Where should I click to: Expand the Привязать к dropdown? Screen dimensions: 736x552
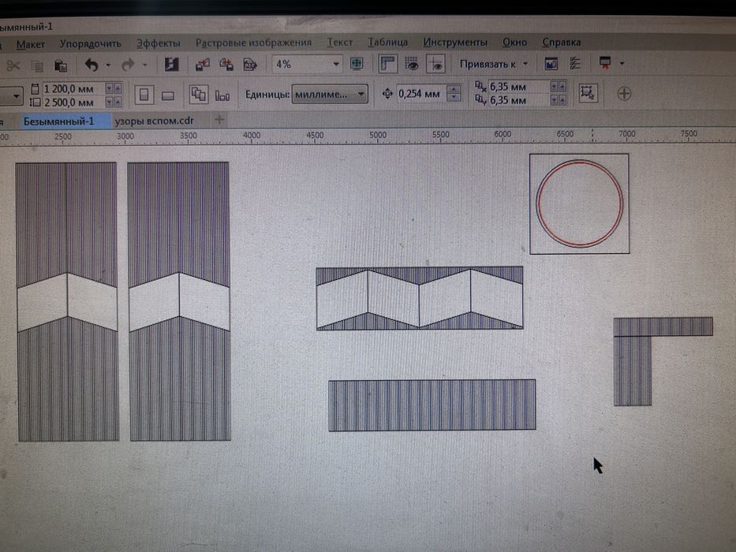(525, 63)
